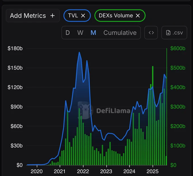This screenshot has height=176, width=193.
Task: Click the $60b TVL axis label
Action: coord(16,126)
